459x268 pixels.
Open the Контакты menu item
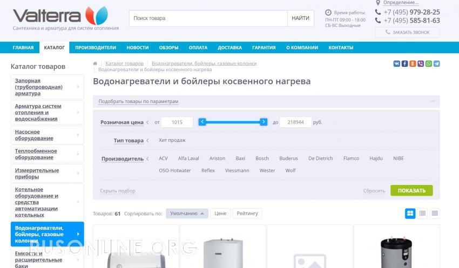pyautogui.click(x=341, y=47)
